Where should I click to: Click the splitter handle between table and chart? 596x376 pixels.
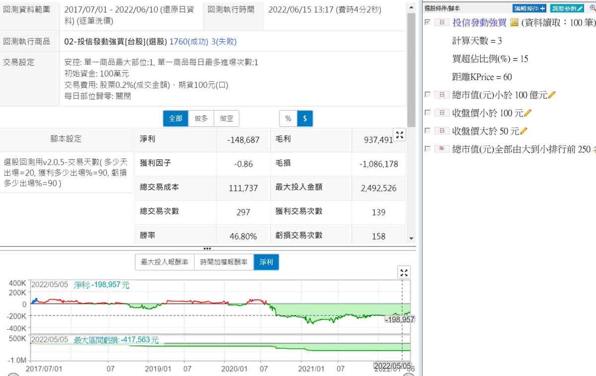pyautogui.click(x=208, y=248)
